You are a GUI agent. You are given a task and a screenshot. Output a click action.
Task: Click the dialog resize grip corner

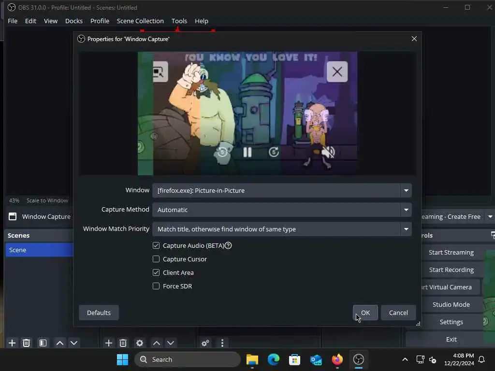coord(418,324)
